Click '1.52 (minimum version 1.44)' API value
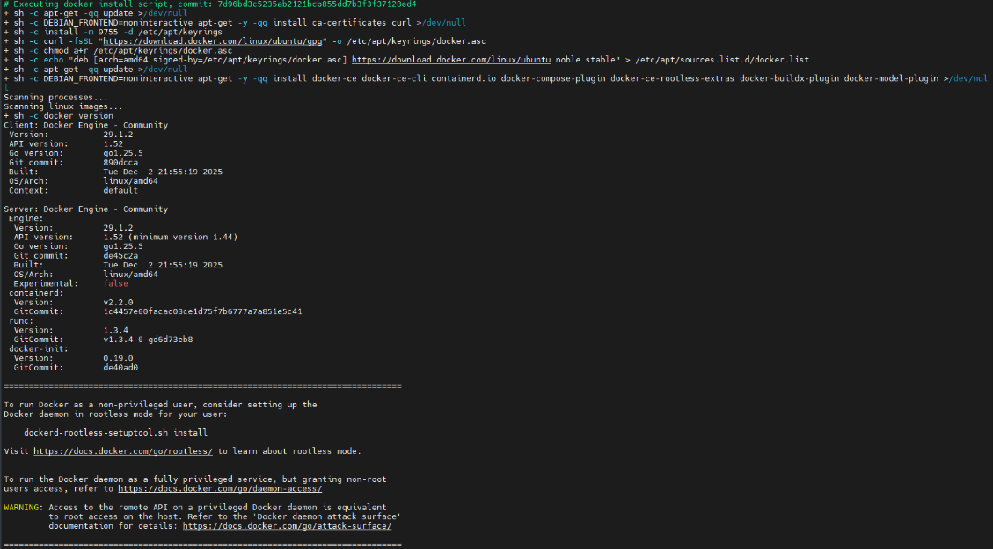This screenshot has height=549, width=993. coord(171,237)
